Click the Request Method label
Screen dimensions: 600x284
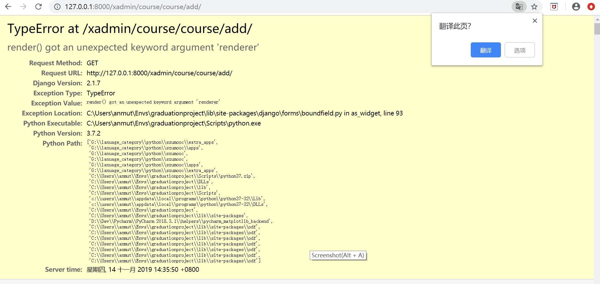(x=56, y=63)
